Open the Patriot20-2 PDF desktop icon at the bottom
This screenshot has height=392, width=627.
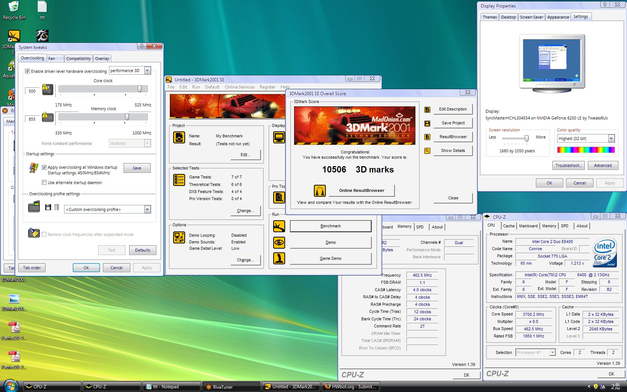(14, 360)
